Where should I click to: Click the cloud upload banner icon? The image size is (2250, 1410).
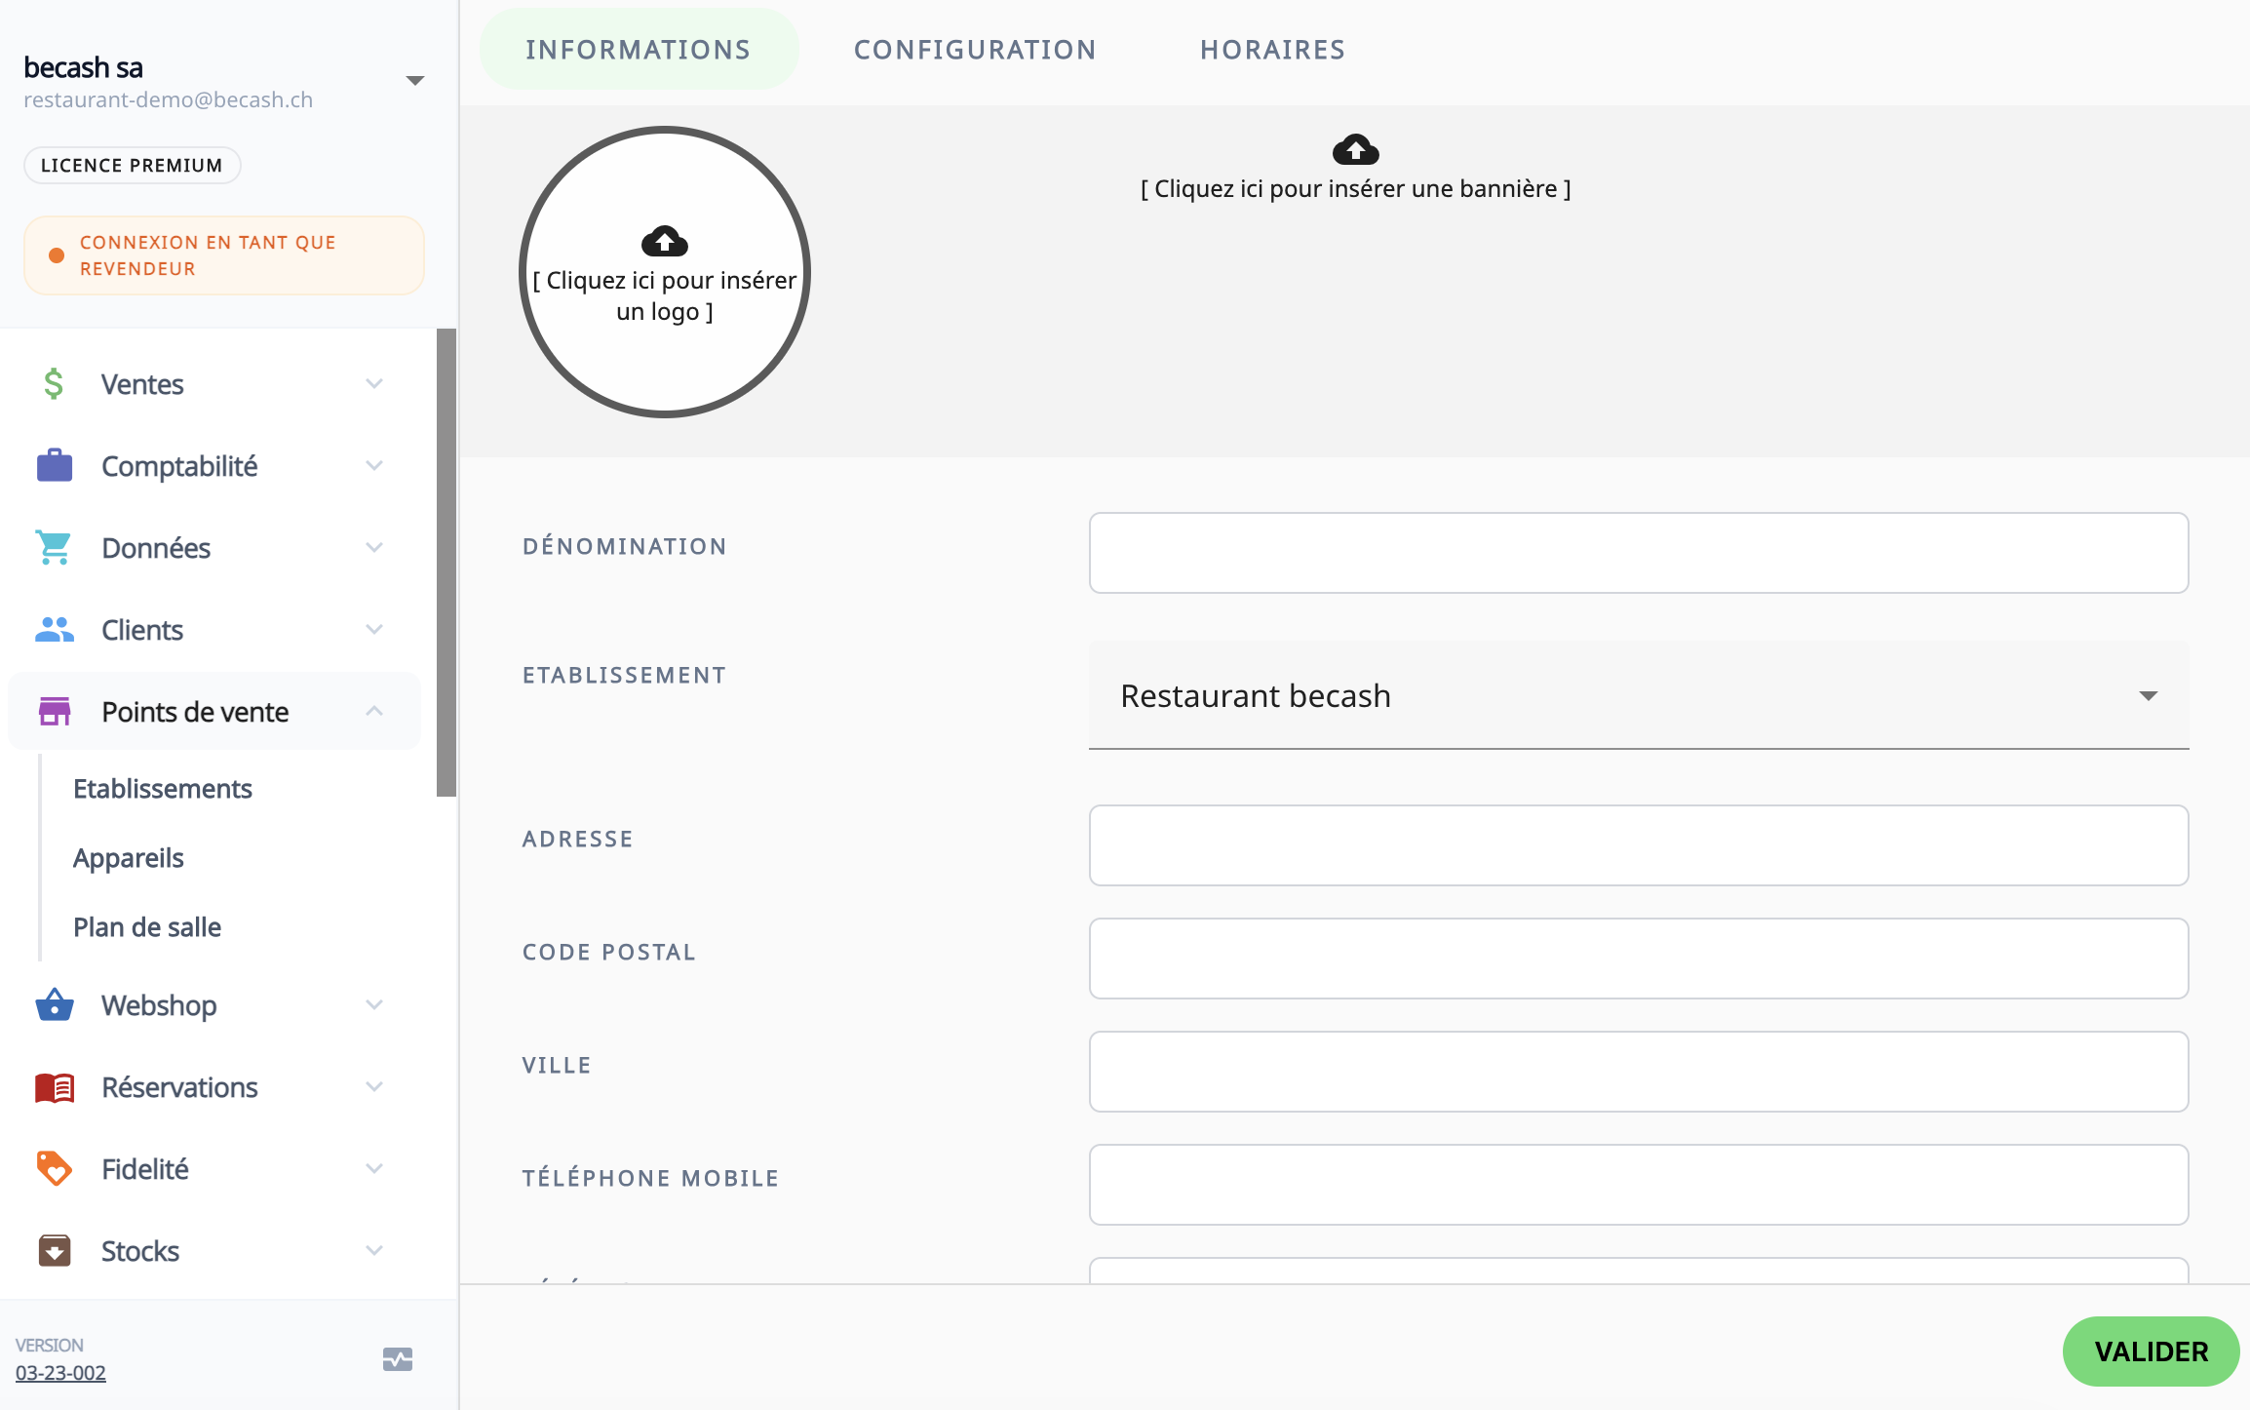coord(1355,150)
